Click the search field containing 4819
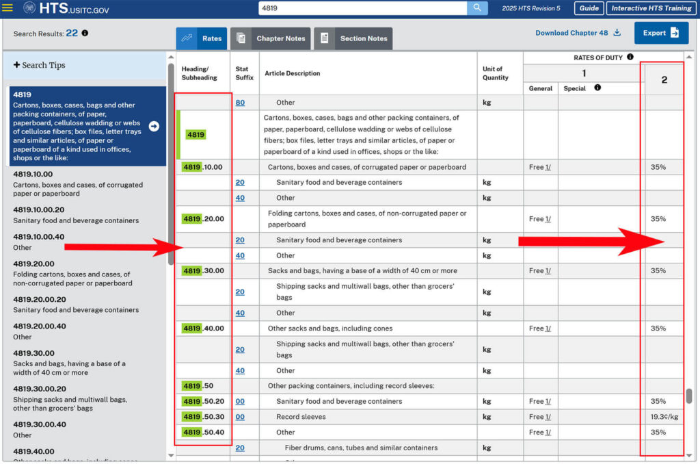The width and height of the screenshot is (700, 464). (362, 8)
